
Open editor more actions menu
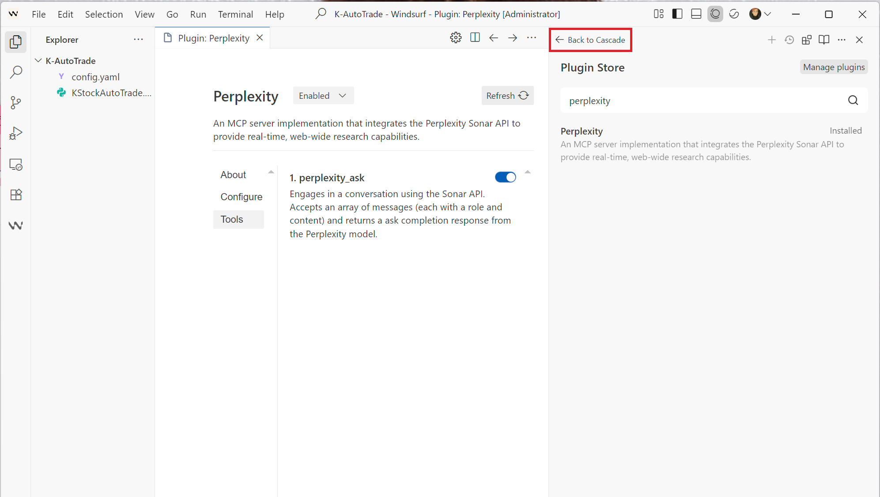(x=532, y=38)
